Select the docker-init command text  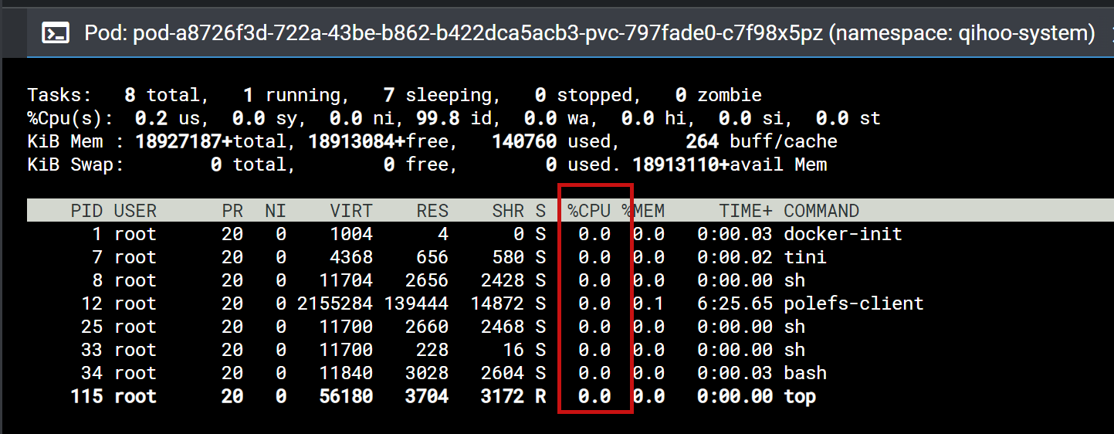[x=843, y=234]
